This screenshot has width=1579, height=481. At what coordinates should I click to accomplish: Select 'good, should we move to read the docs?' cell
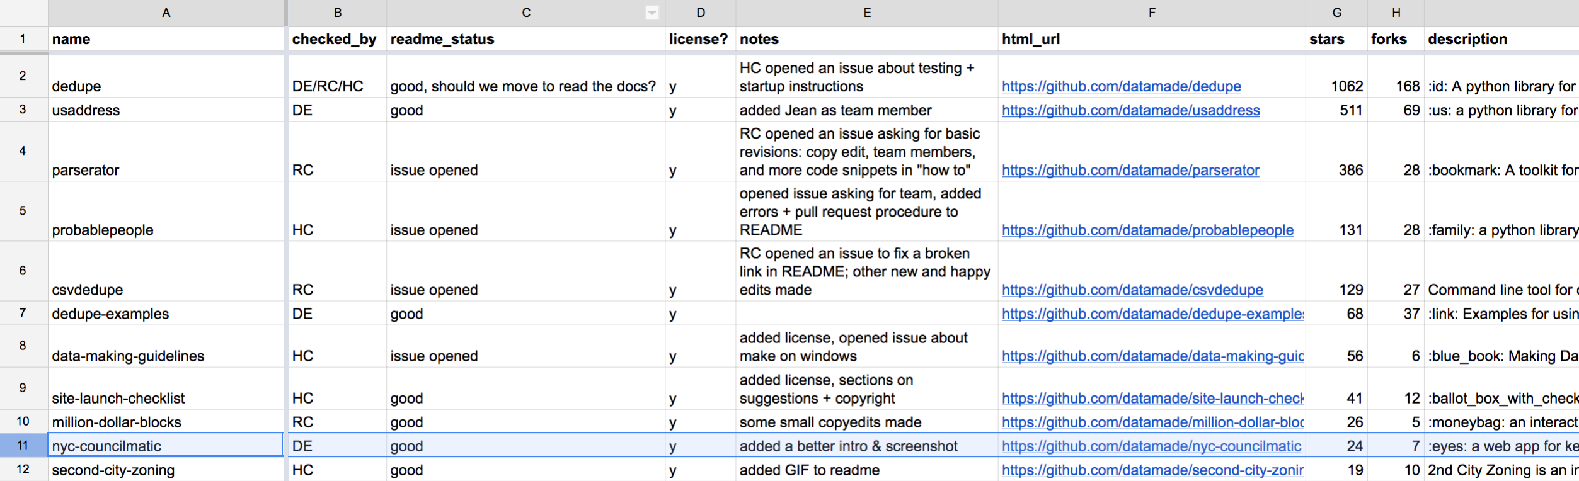526,76
